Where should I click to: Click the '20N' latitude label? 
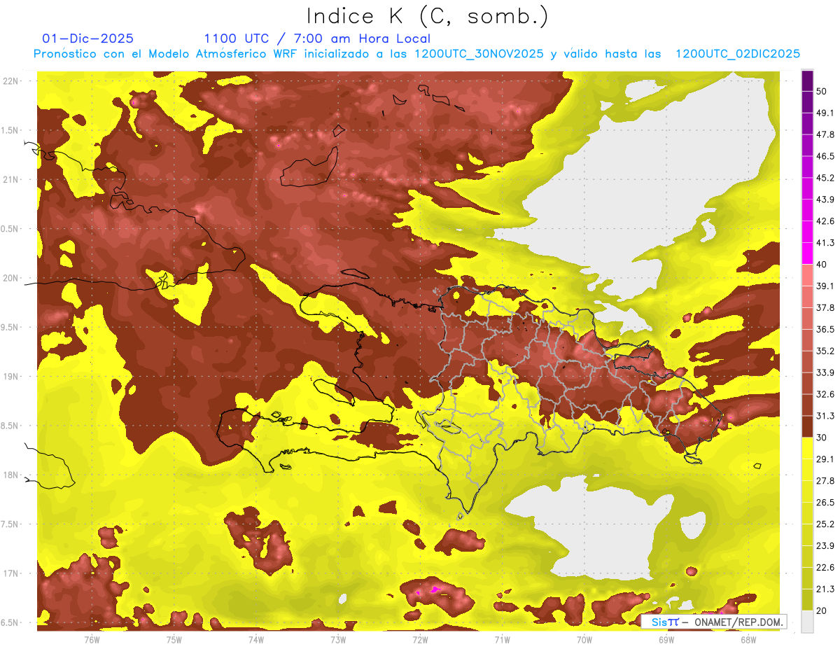[10, 278]
